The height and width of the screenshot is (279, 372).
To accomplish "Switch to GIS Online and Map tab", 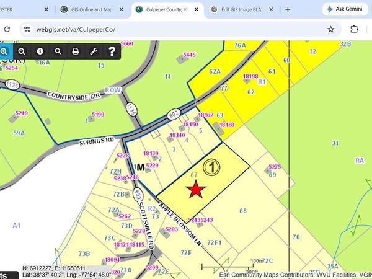I will (91, 9).
